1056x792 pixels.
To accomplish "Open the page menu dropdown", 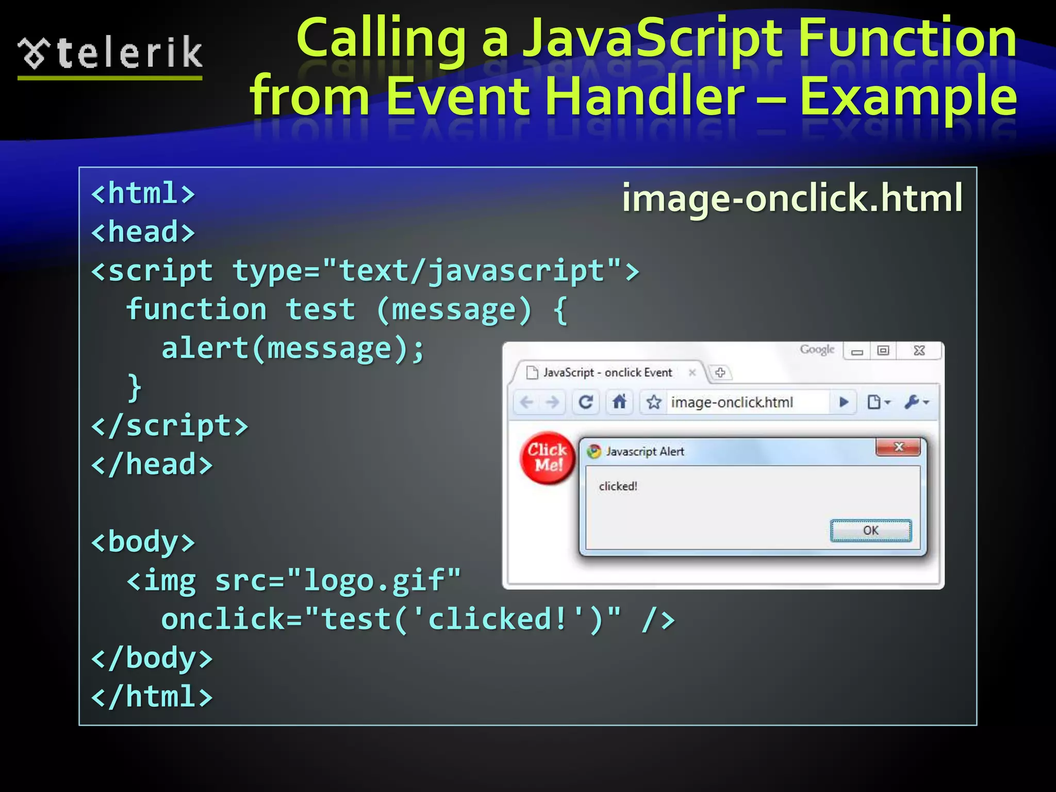I will (878, 402).
